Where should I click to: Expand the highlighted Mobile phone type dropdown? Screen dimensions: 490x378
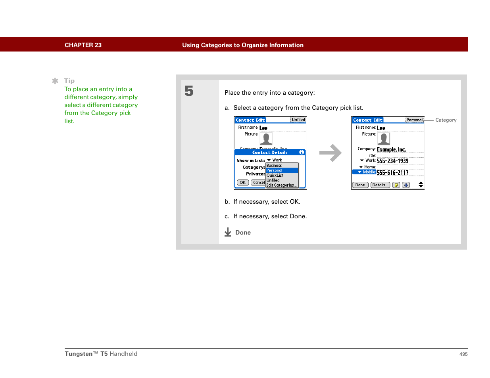[364, 172]
